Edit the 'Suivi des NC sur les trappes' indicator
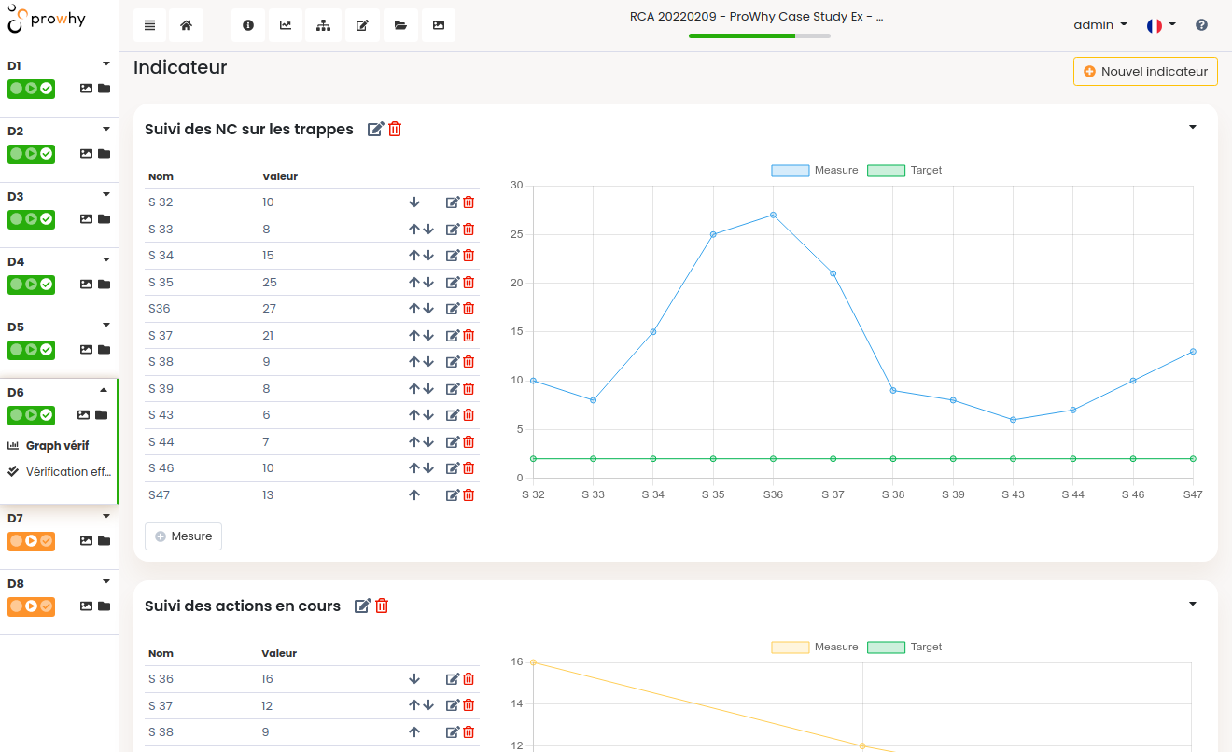 click(x=375, y=130)
